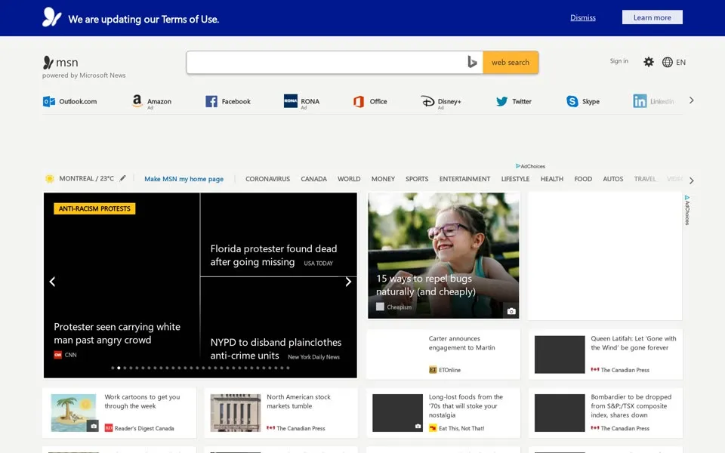Expand more news categories with chevron
The image size is (725, 453).
[691, 180]
